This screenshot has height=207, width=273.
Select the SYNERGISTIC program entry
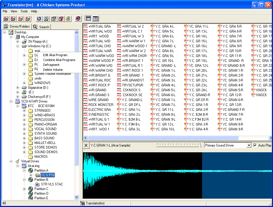pos(99,114)
